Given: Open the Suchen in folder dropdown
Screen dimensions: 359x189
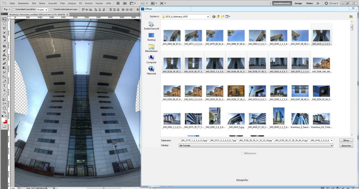Looking at the screenshot, I should point(208,17).
